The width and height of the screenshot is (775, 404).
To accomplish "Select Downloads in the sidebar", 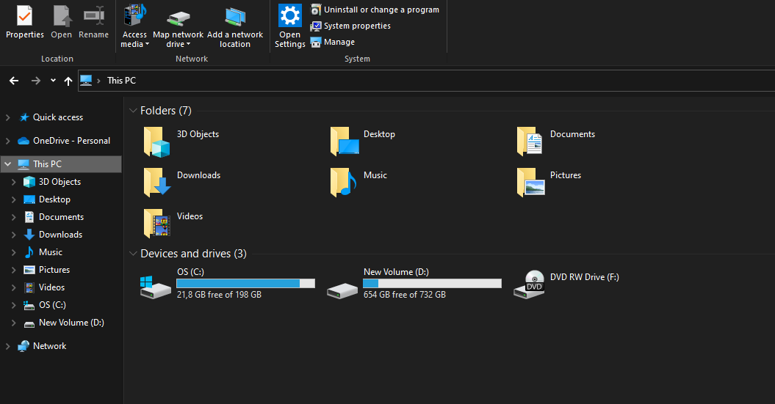I will (60, 235).
